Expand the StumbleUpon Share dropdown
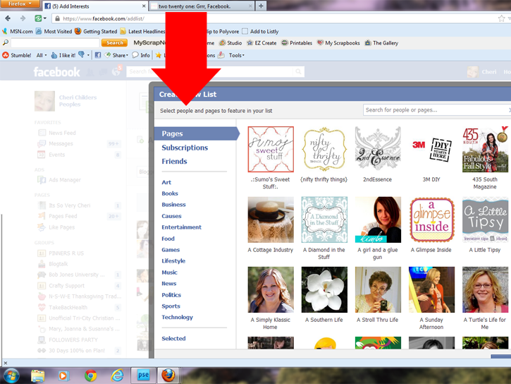Screen dimensions: 511x384 click(x=116, y=55)
